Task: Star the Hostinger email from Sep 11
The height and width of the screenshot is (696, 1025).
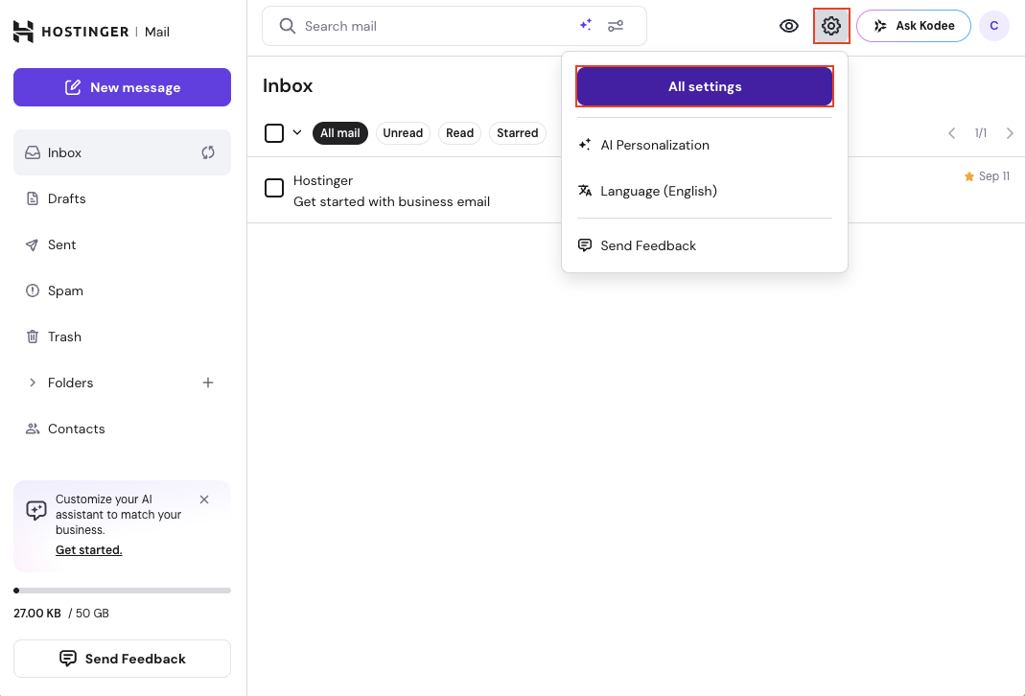Action: 969,177
